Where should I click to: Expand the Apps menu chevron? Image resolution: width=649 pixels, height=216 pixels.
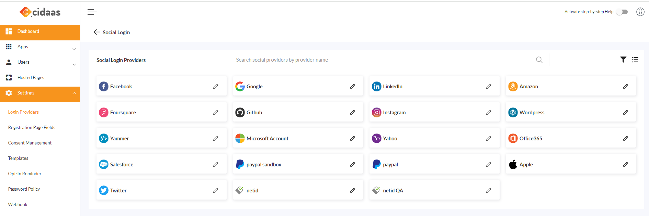pyautogui.click(x=74, y=49)
